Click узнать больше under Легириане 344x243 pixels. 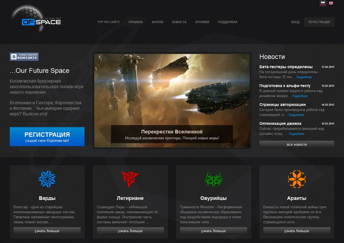coord(130,231)
